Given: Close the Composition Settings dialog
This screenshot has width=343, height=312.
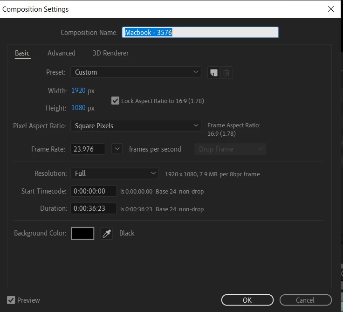Looking at the screenshot, I should click(x=331, y=9).
